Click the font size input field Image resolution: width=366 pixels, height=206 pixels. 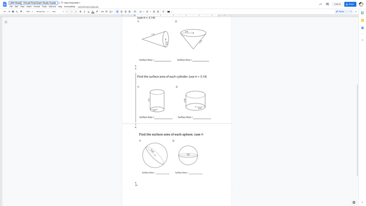click(71, 12)
